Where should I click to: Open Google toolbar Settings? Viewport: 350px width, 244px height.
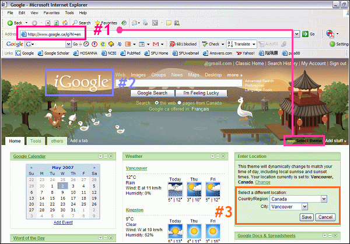tap(339, 44)
